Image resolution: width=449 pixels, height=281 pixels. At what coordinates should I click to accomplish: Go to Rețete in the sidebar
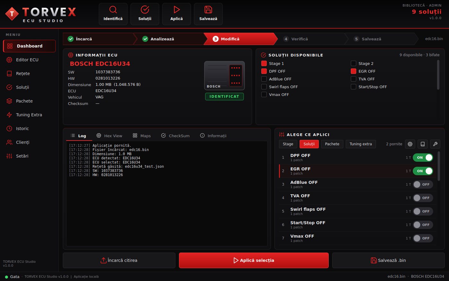(x=29, y=73)
